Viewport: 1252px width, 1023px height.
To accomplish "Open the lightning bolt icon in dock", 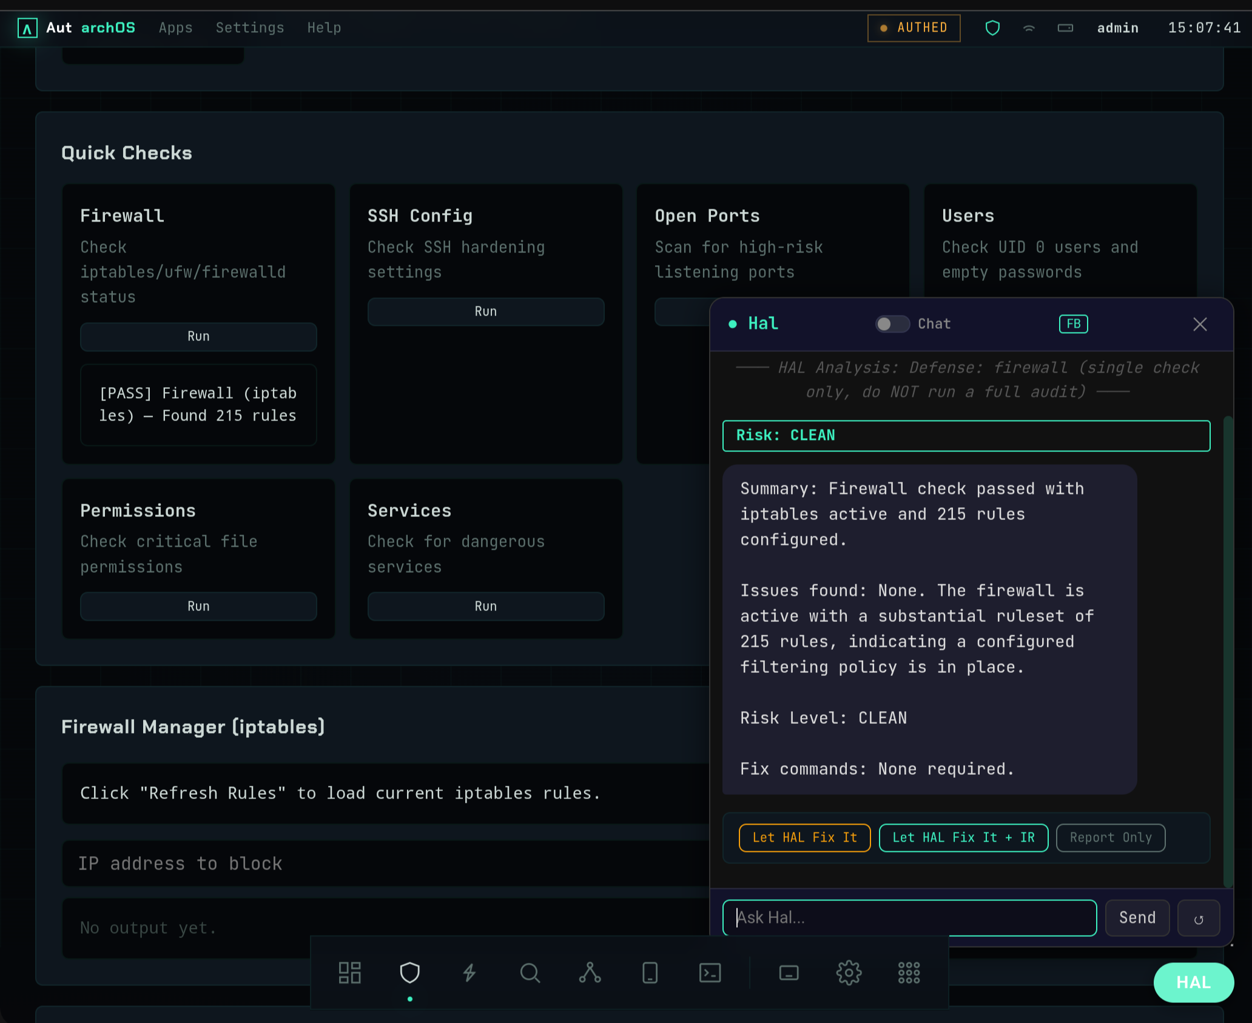I will click(469, 973).
